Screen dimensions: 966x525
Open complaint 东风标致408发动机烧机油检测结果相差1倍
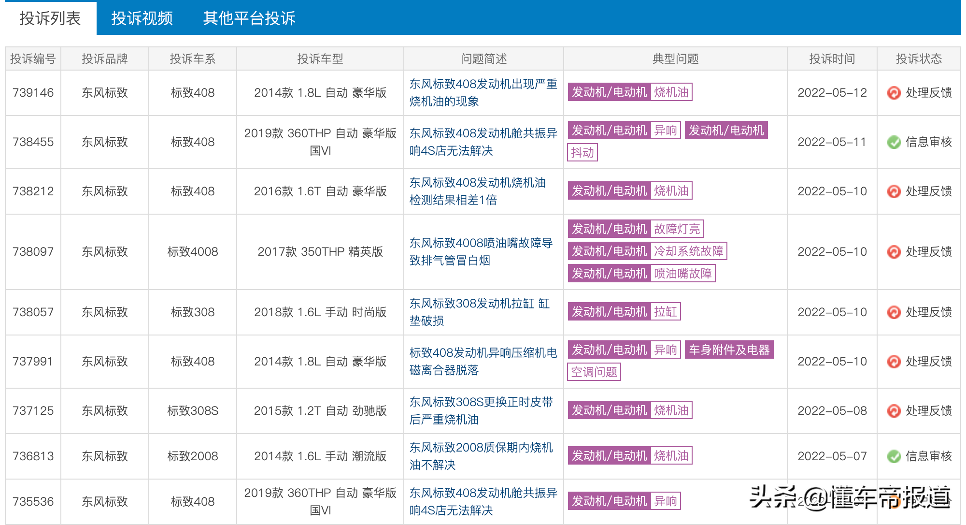(x=478, y=191)
